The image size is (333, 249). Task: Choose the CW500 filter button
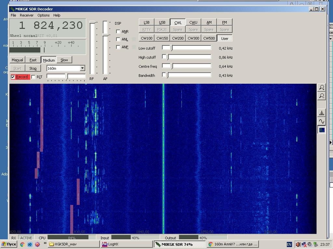pos(209,38)
